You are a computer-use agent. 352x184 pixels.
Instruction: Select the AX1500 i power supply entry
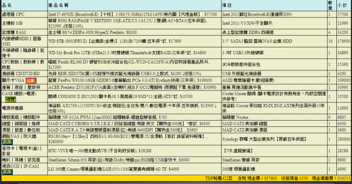tap(134, 108)
